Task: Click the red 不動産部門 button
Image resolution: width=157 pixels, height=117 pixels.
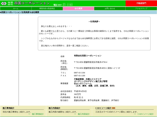Action: (x=141, y=3)
